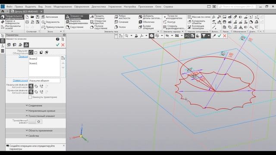The height and width of the screenshot is (155, 276).
Task: Click Массив по сетке command
Action: tap(199, 17)
